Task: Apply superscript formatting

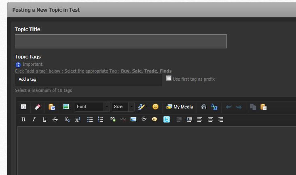Action: [x=78, y=119]
